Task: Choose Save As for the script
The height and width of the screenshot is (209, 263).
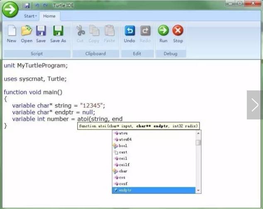Action: click(58, 34)
